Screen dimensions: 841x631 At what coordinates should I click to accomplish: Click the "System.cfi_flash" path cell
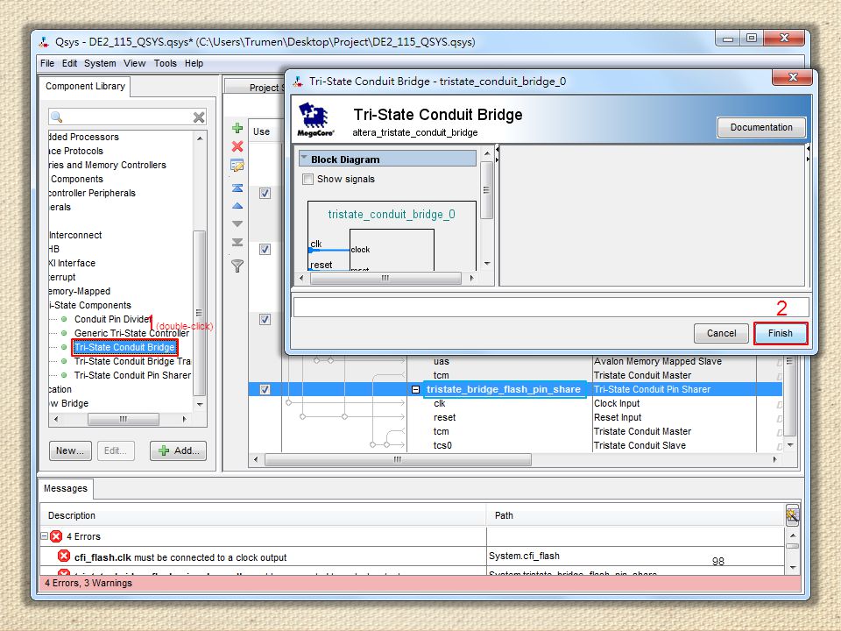click(524, 556)
